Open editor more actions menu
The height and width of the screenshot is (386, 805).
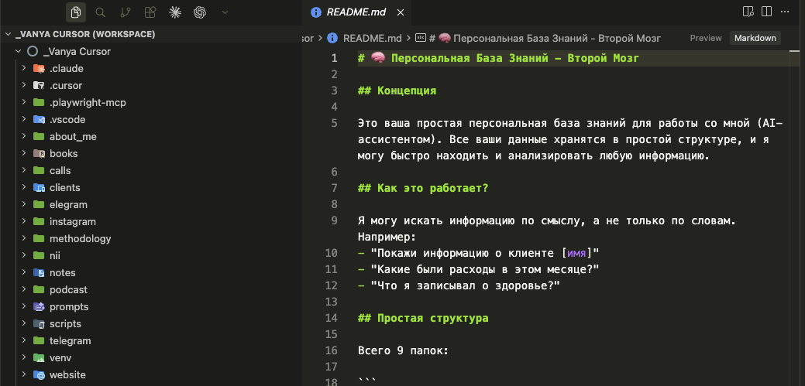(785, 12)
